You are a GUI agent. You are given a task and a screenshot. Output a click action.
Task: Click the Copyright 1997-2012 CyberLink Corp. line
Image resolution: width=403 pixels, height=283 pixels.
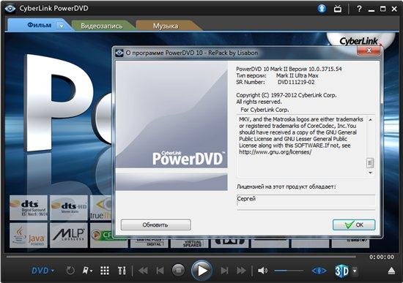coord(286,95)
